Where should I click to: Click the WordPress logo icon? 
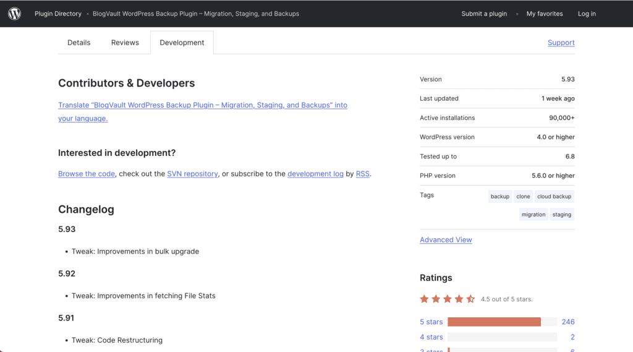click(15, 14)
